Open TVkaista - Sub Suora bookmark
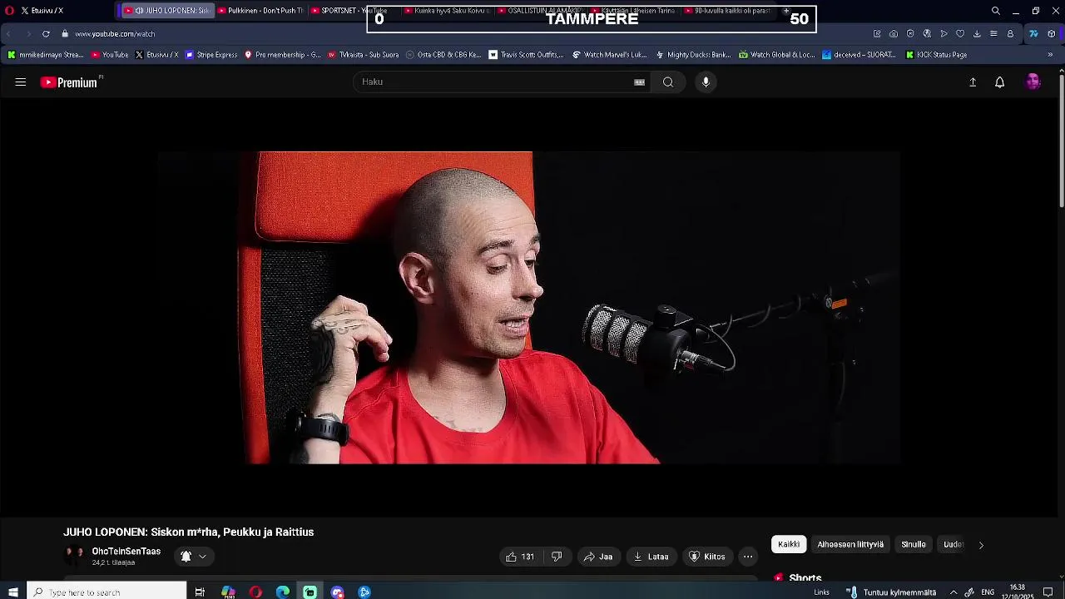This screenshot has height=599, width=1065. (364, 55)
